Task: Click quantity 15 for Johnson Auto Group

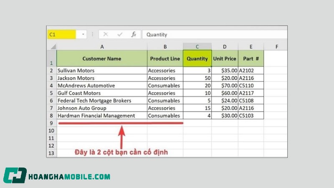Action: coord(197,108)
